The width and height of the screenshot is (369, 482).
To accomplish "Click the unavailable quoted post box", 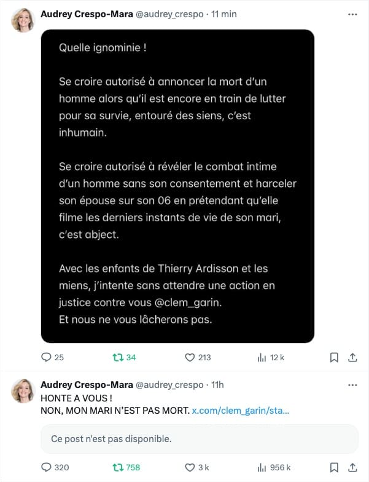I will 199,439.
